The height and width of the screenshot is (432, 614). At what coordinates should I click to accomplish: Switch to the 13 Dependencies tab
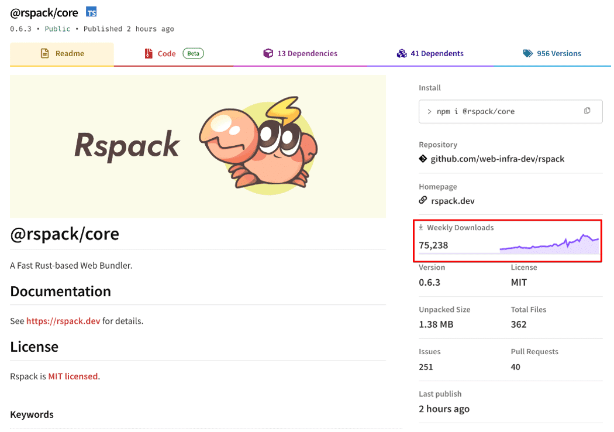(x=307, y=53)
